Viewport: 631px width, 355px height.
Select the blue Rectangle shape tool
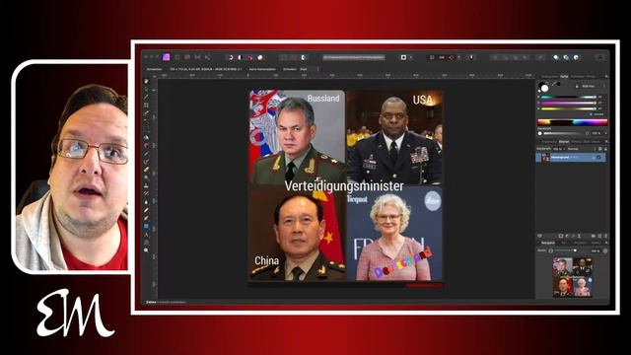146,226
